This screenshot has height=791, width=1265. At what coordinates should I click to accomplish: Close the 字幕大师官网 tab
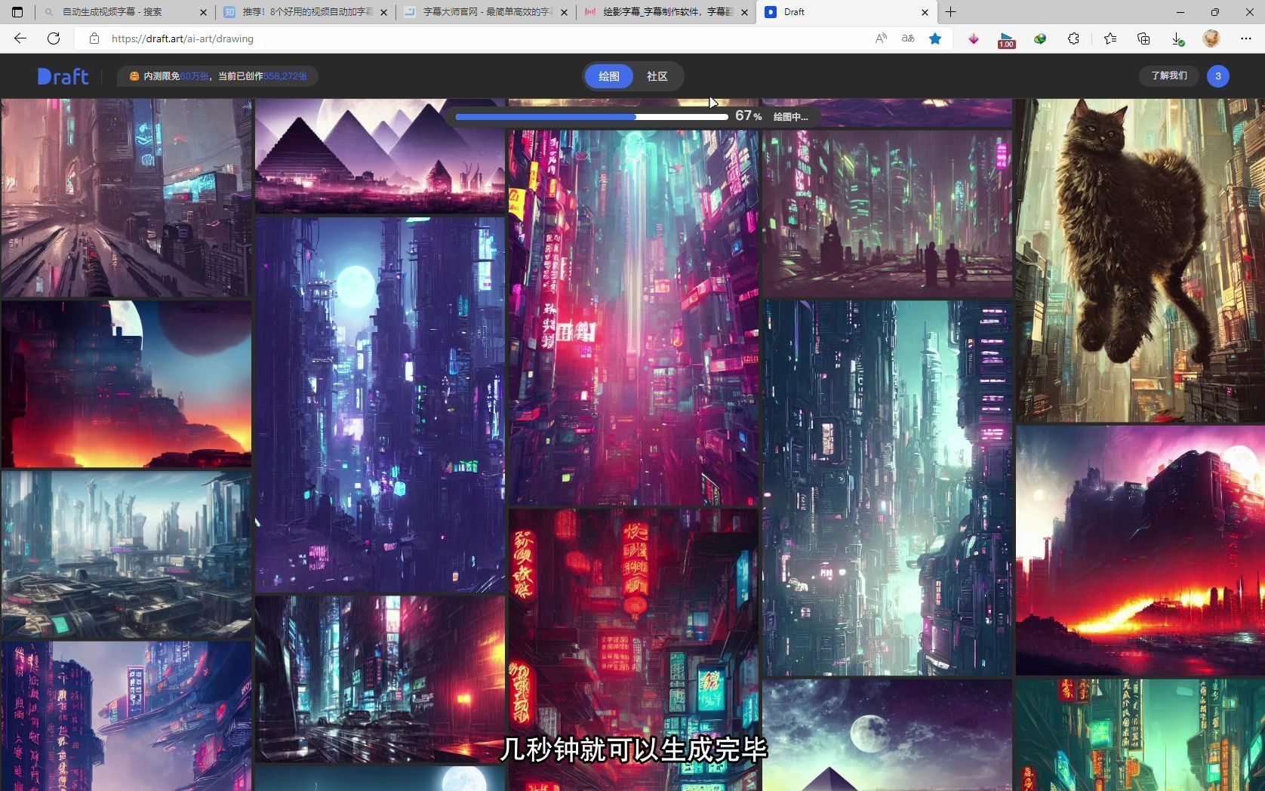coord(565,12)
